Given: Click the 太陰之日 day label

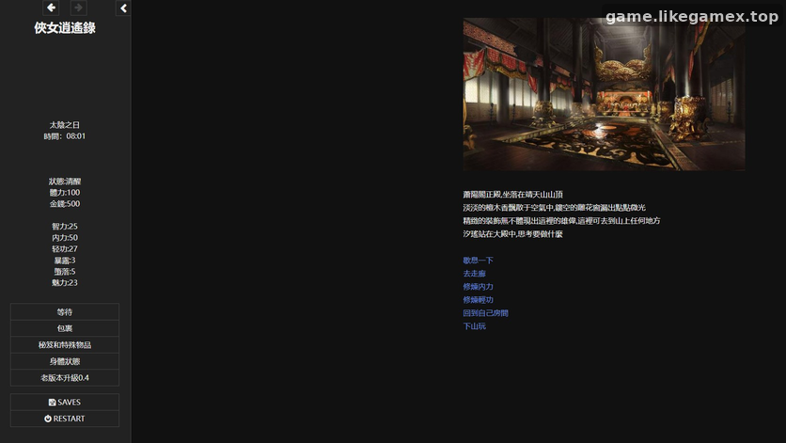Looking at the screenshot, I should [65, 125].
